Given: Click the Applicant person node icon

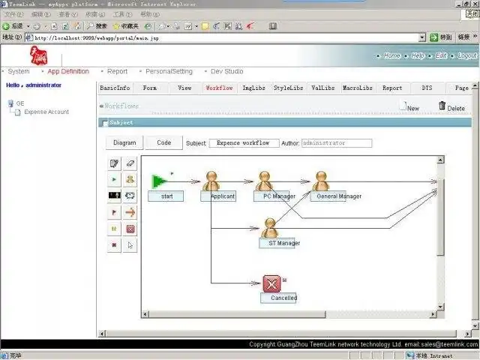Looking at the screenshot, I should click(x=211, y=181).
